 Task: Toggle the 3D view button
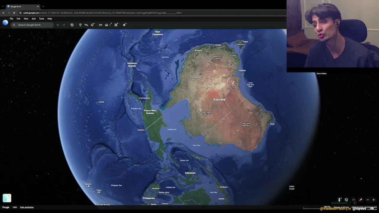pyautogui.click(x=353, y=200)
